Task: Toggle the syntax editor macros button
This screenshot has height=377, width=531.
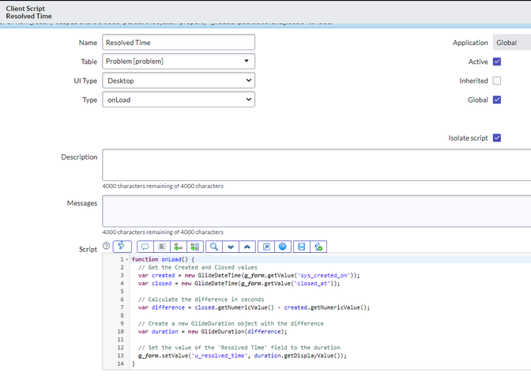Action: [122, 247]
